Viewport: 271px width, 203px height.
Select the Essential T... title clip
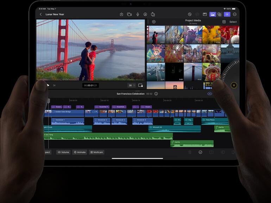(102, 107)
